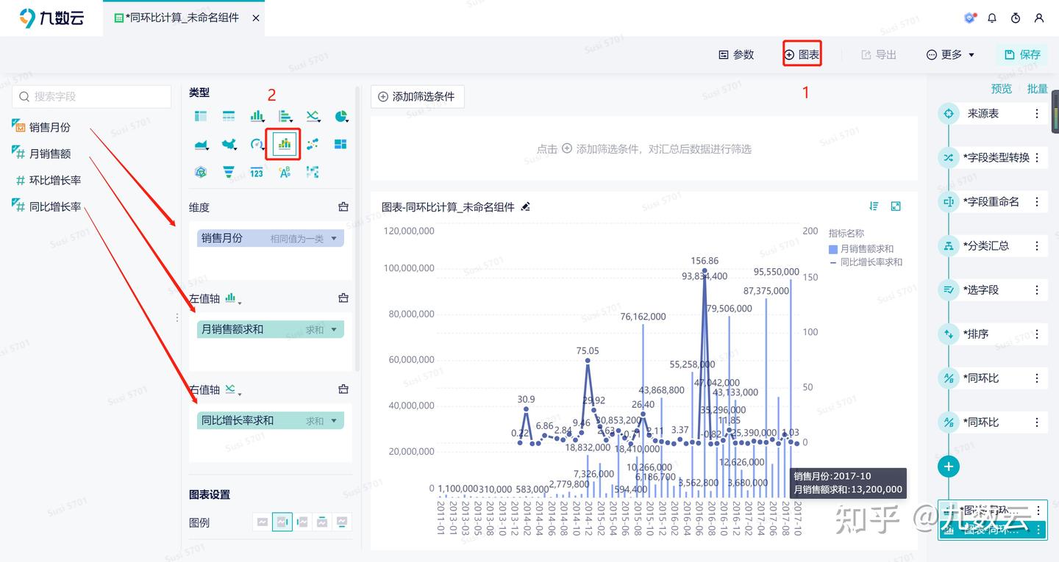Switch to 预览 mode in the right panel
Screen dimensions: 1059x562
[x=1001, y=88]
